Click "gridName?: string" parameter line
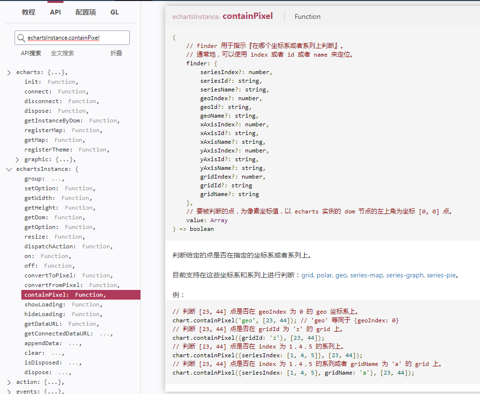The image size is (480, 394). [x=230, y=194]
